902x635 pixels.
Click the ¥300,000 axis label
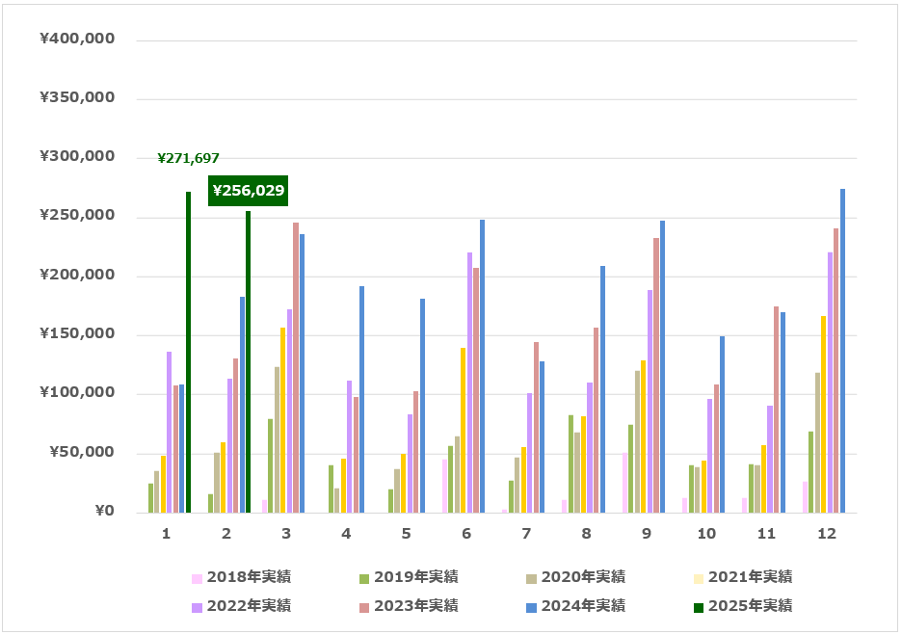[x=77, y=156]
